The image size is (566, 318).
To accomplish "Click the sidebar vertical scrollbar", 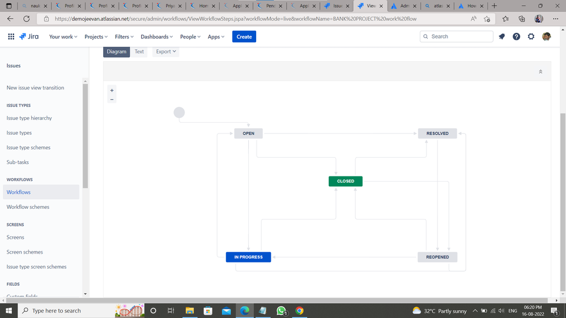I will [85, 136].
